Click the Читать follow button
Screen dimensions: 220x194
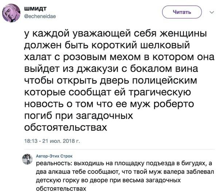[182, 12]
